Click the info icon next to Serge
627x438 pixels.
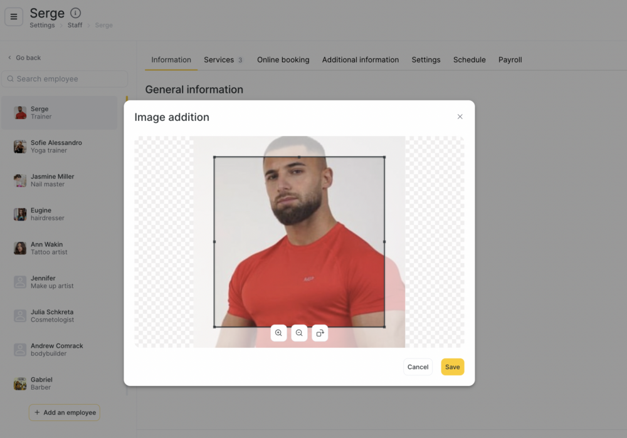[x=76, y=13]
